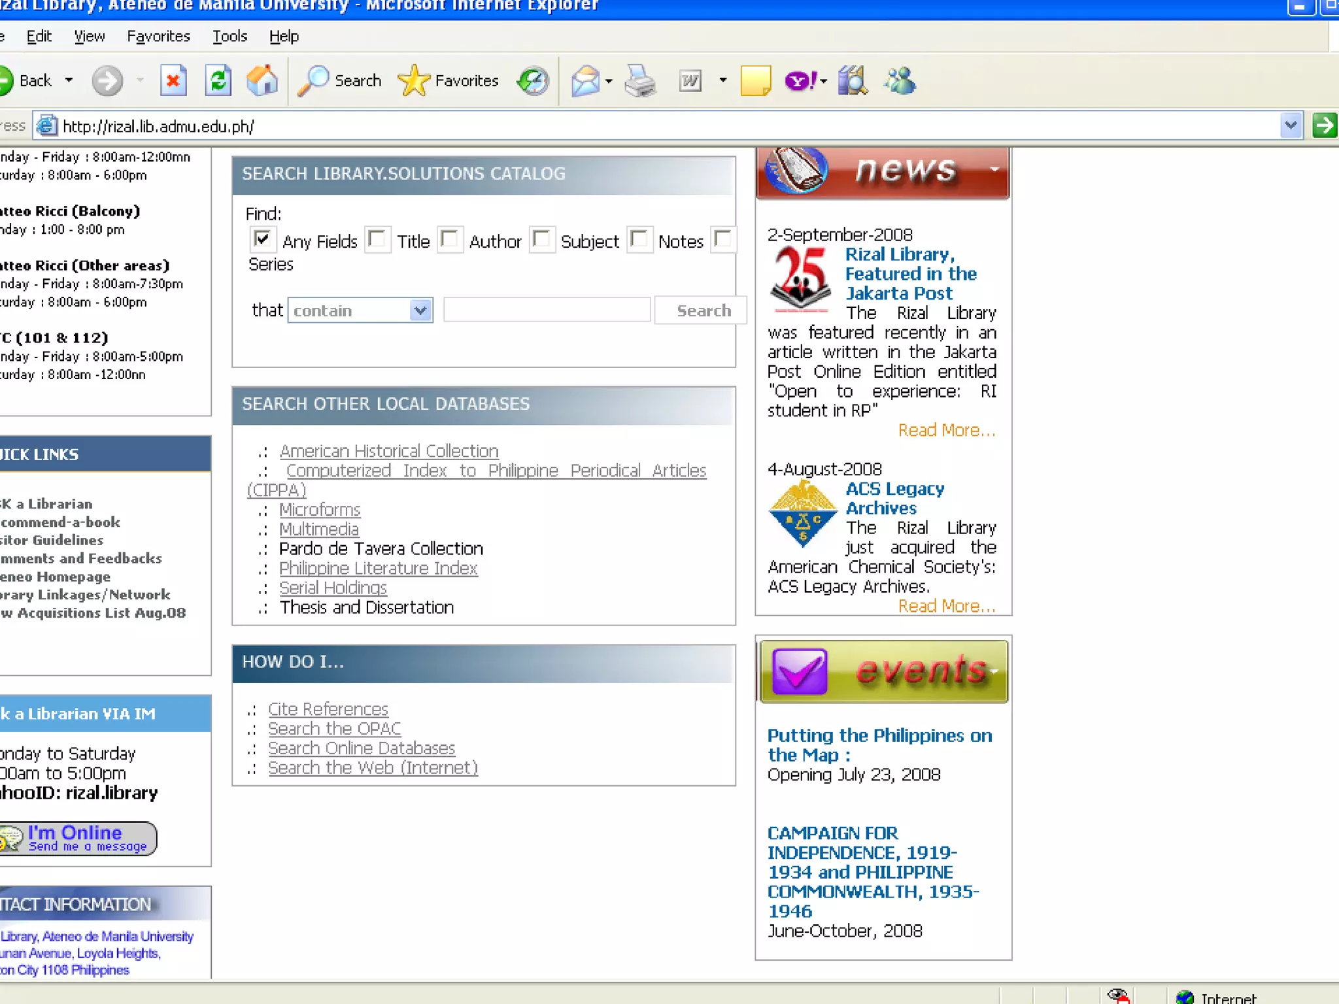This screenshot has width=1339, height=1004.
Task: Open the Favorites menu
Action: (158, 36)
